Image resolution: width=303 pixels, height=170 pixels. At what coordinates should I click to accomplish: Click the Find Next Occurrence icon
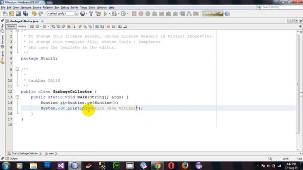63,26
